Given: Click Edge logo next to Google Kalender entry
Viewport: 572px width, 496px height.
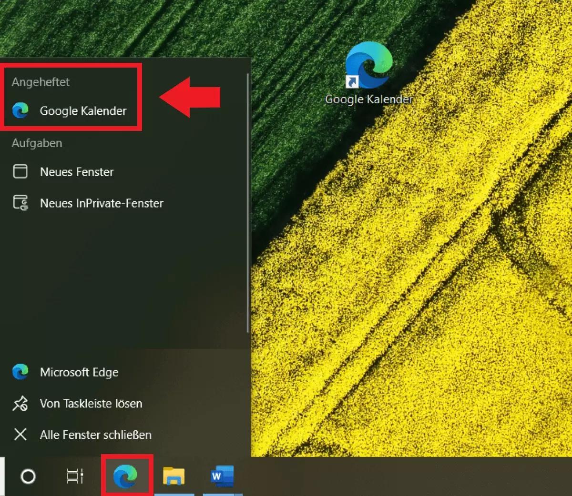Looking at the screenshot, I should click(20, 110).
